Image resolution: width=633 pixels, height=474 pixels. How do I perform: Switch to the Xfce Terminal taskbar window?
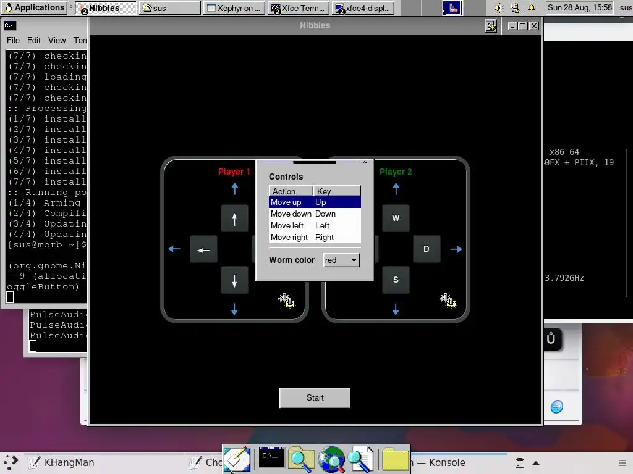[x=299, y=8]
